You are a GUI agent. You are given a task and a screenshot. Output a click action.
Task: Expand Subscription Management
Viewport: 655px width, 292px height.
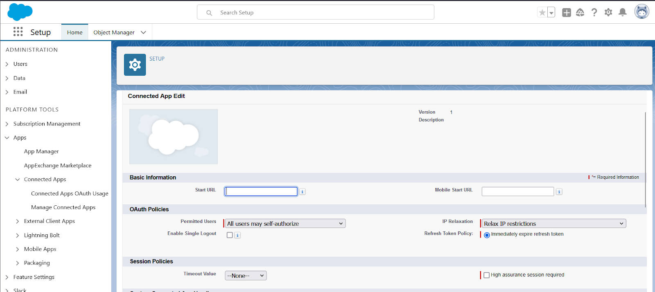click(x=7, y=124)
